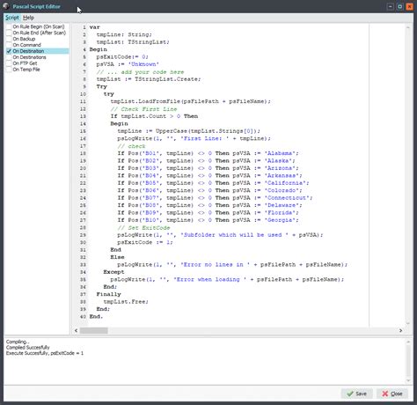Click the app icon in the title bar
This screenshot has width=417, height=405.
click(6, 6)
